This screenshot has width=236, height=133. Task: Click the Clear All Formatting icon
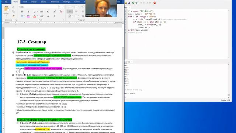point(61,11)
